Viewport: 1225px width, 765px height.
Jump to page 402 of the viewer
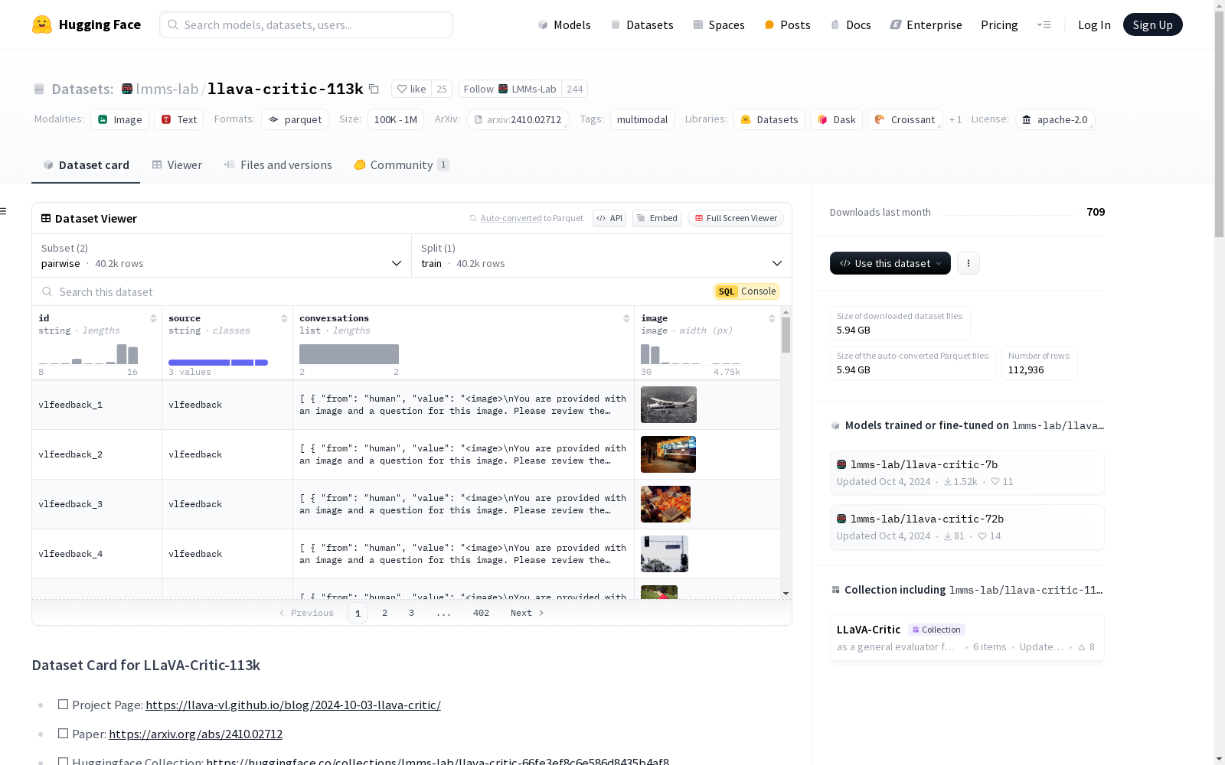coord(481,613)
